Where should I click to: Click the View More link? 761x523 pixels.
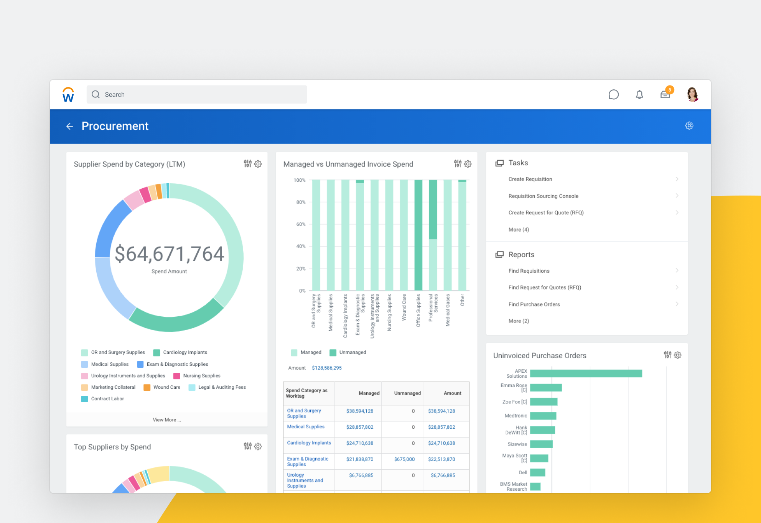(166, 419)
